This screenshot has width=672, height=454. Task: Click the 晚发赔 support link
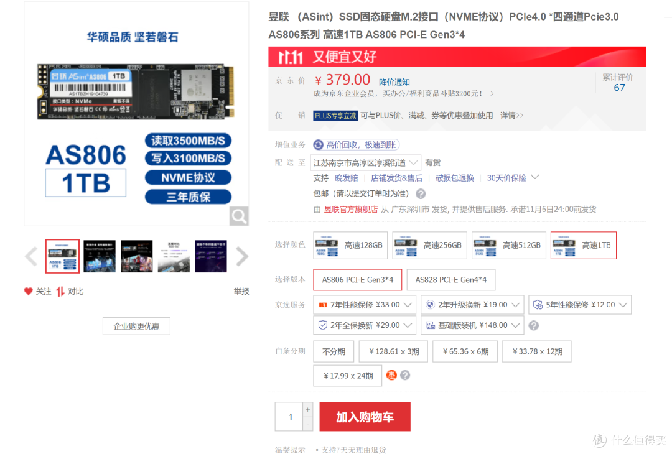tap(347, 178)
